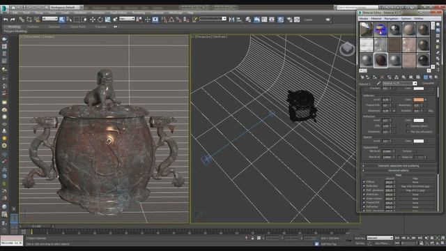Open the Customize menu
446x251 pixels.
click(157, 13)
